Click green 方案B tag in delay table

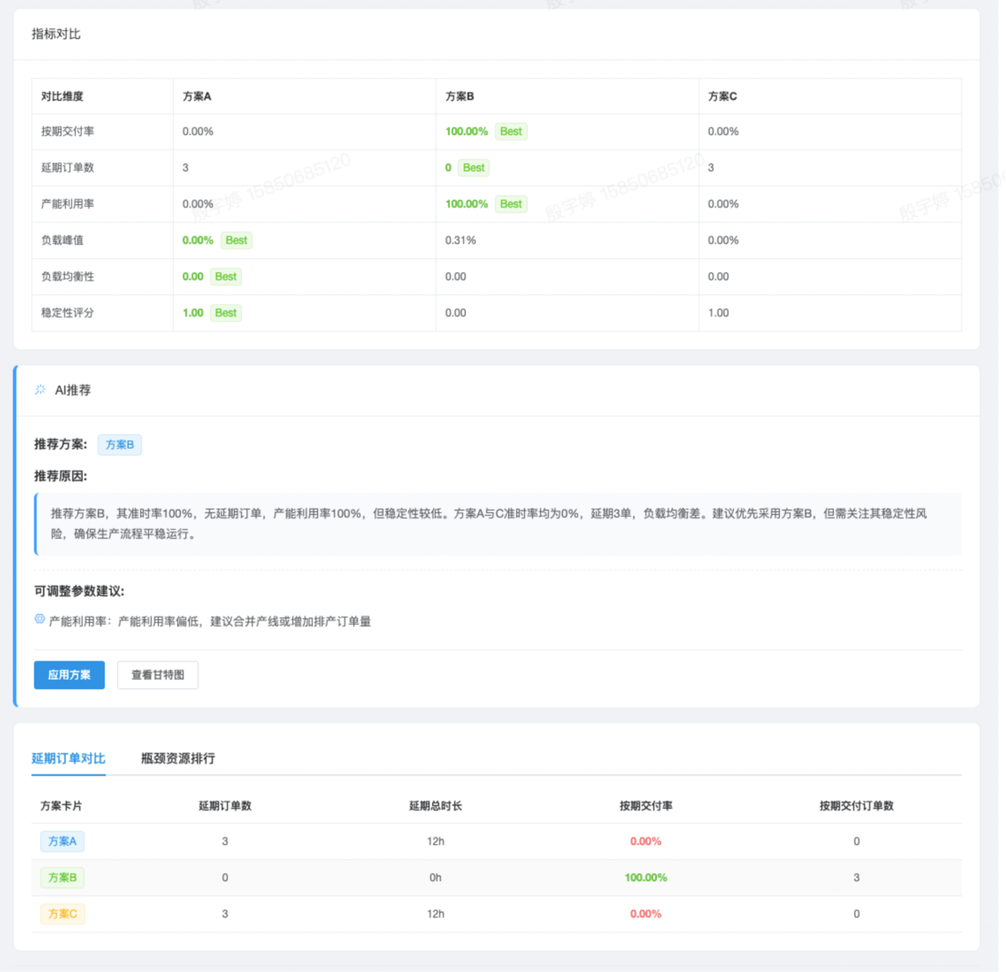(x=63, y=877)
